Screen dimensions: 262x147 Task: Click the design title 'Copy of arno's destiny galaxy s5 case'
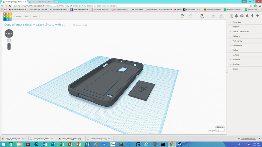[34, 24]
